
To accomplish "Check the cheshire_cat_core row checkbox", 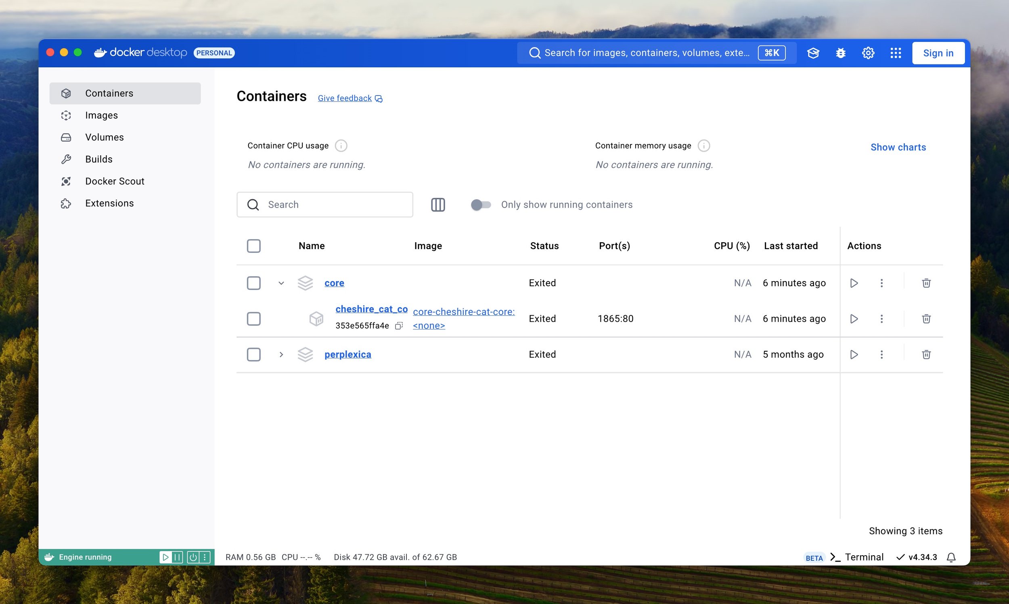I will point(254,319).
